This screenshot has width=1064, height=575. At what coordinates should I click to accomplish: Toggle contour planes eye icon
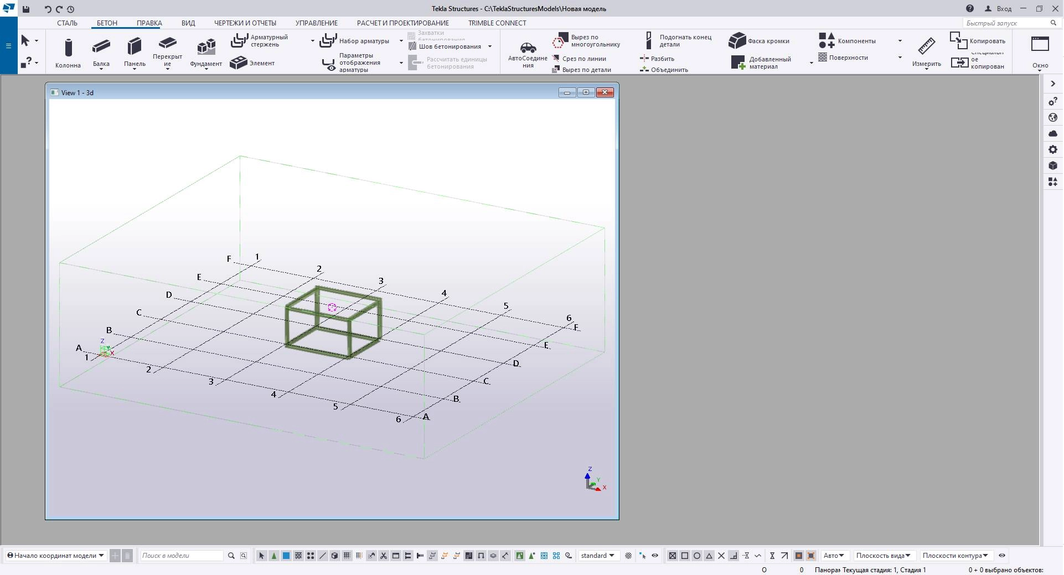[1002, 556]
